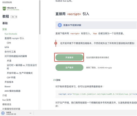
Task: Click the CDN script src code block
Action: coord(96,94)
